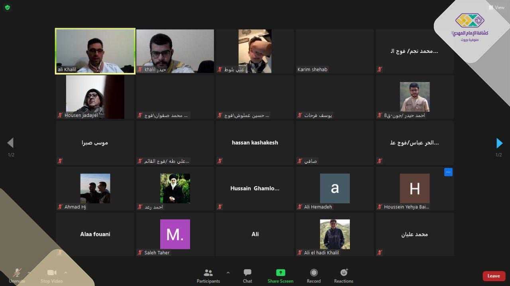Open the View layout options
Viewport: 510px width, 286px height.
click(496, 7)
